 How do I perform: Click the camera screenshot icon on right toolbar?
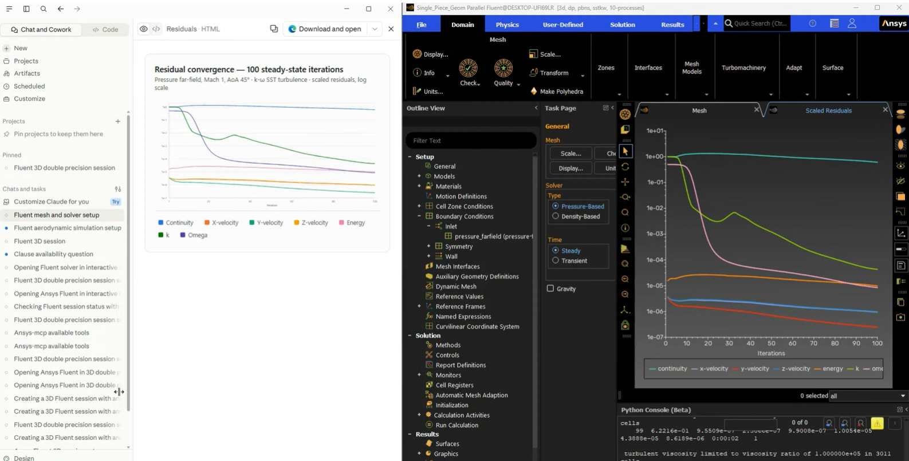(x=901, y=317)
